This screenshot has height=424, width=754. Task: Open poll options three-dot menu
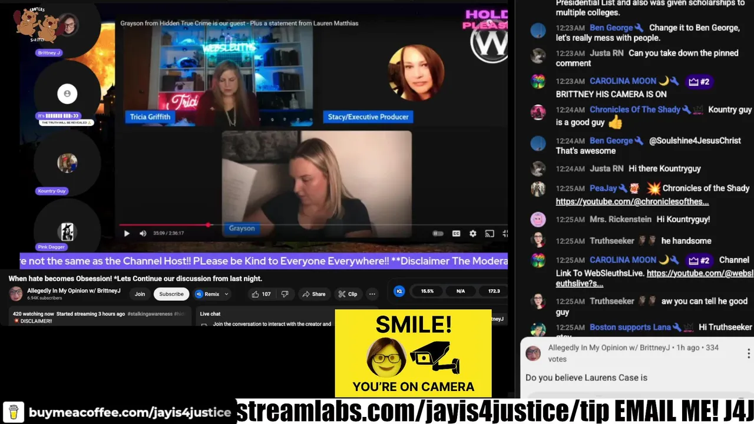tap(748, 353)
